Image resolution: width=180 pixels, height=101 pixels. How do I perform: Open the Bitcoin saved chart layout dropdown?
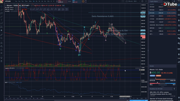click(x=133, y=1)
